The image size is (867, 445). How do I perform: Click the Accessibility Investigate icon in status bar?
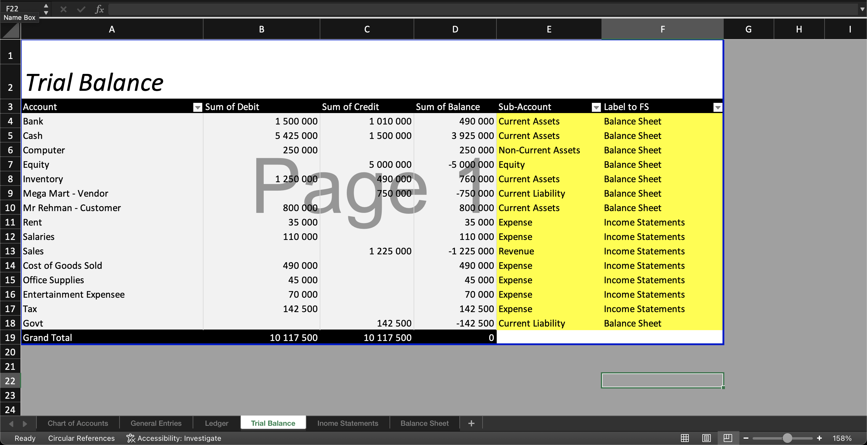coord(131,438)
